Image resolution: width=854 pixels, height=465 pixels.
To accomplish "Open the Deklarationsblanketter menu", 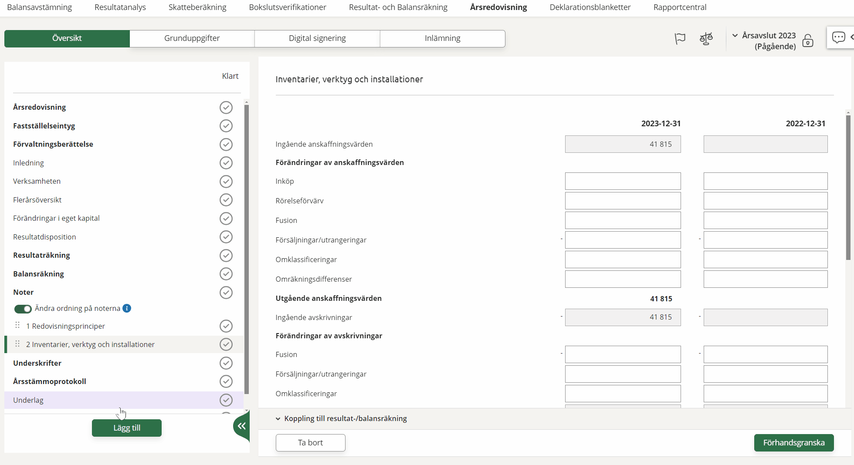I will [x=590, y=7].
